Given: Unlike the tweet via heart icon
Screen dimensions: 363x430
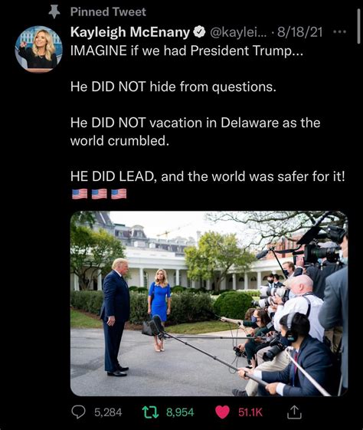Looking at the screenshot, I should pyautogui.click(x=222, y=412).
